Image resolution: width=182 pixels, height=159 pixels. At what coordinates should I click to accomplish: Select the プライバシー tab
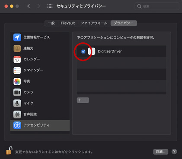124,23
